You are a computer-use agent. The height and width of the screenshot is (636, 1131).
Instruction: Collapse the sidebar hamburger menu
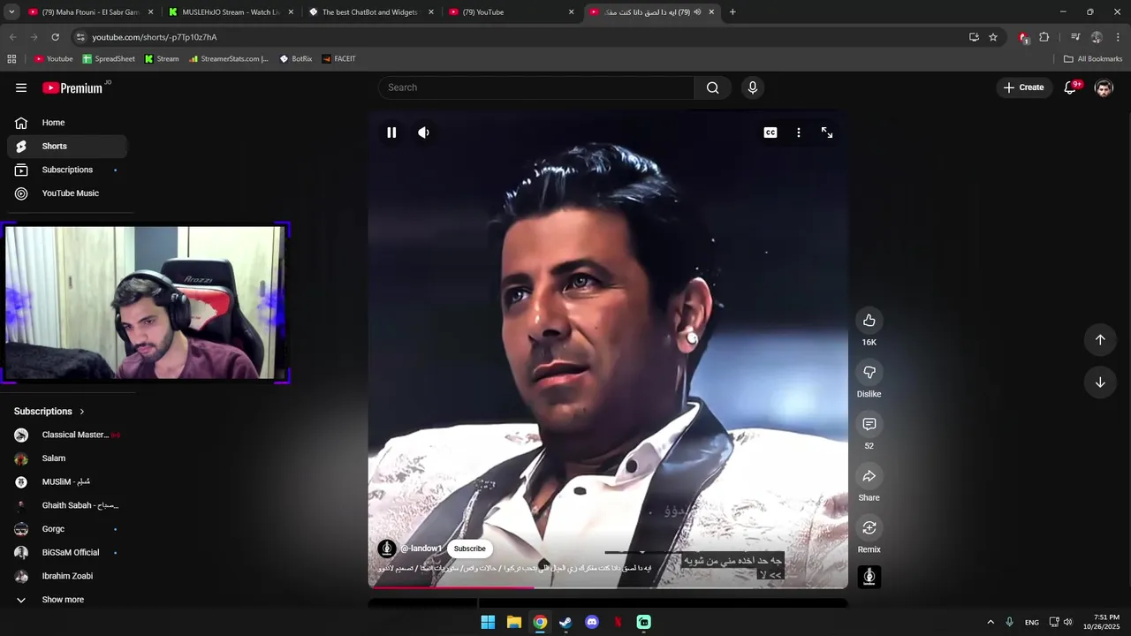click(21, 87)
